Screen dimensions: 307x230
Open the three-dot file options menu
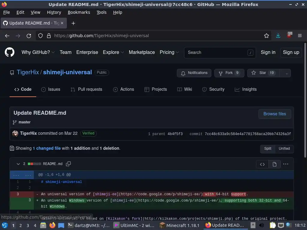[x=286, y=164]
